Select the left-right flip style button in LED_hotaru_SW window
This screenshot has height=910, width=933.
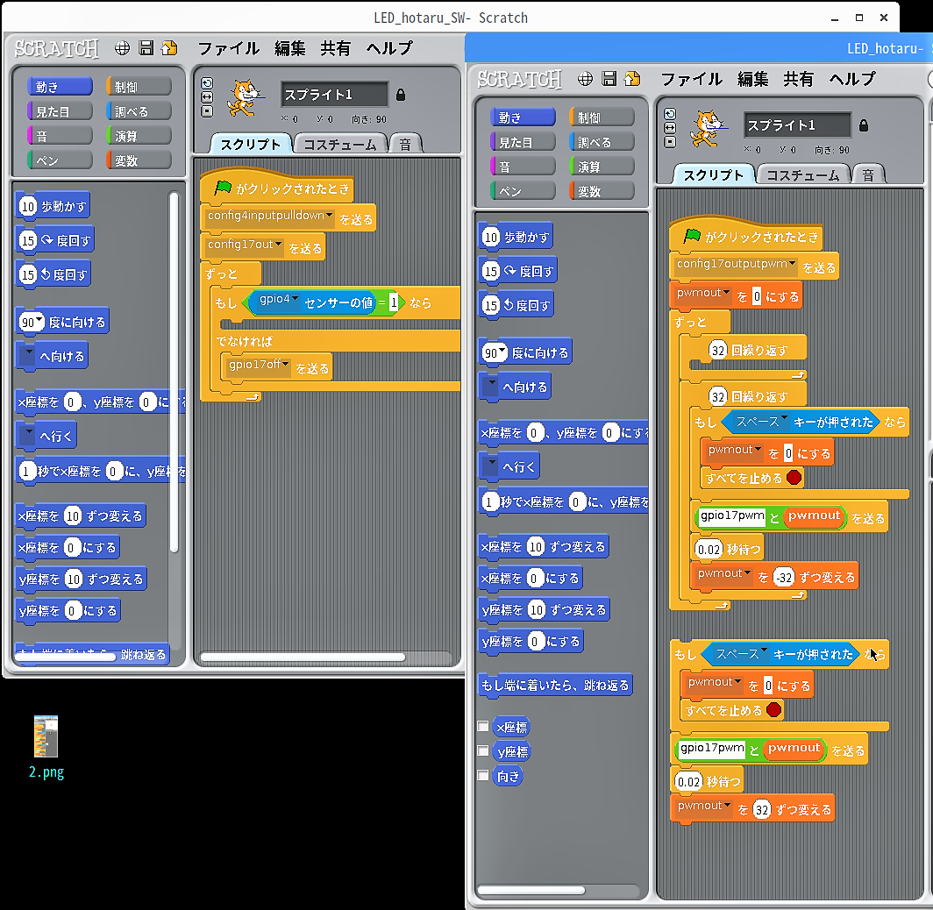pyautogui.click(x=207, y=97)
